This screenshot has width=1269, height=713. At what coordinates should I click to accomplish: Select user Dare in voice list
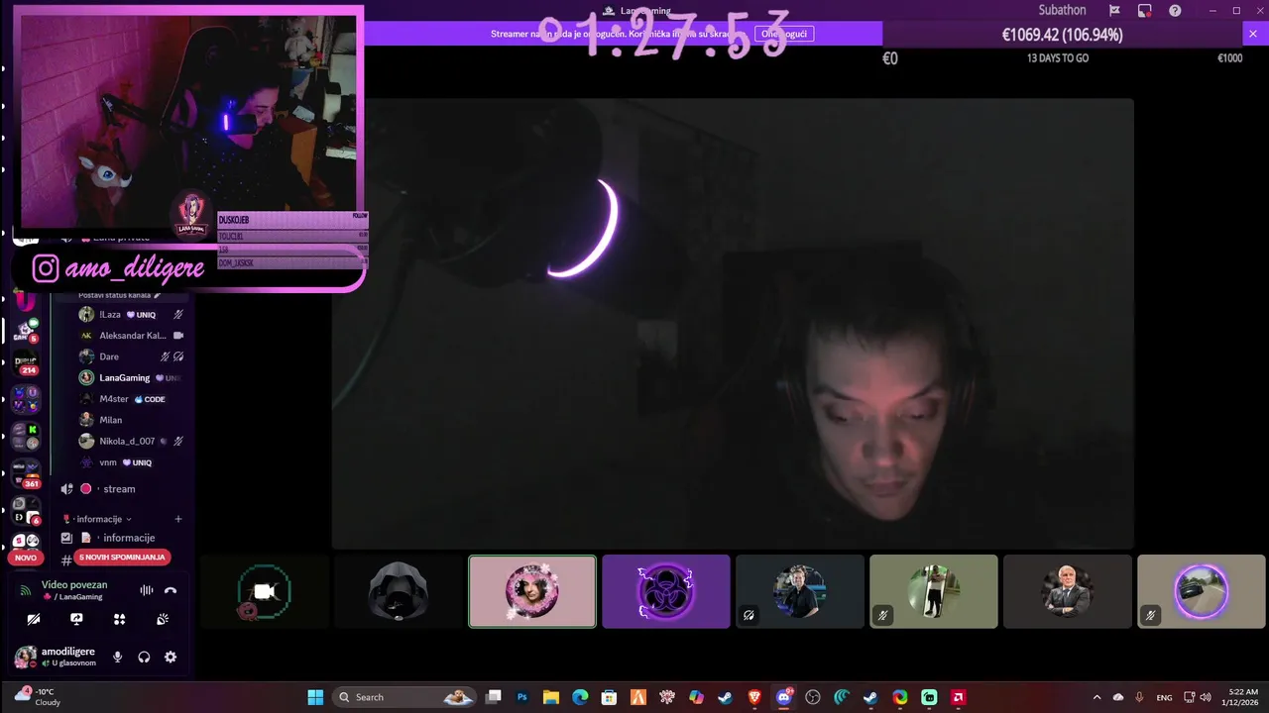coord(131,356)
